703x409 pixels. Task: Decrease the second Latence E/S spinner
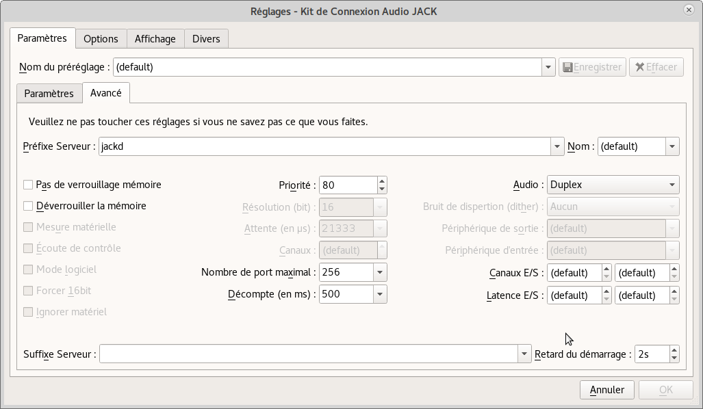[674, 299]
